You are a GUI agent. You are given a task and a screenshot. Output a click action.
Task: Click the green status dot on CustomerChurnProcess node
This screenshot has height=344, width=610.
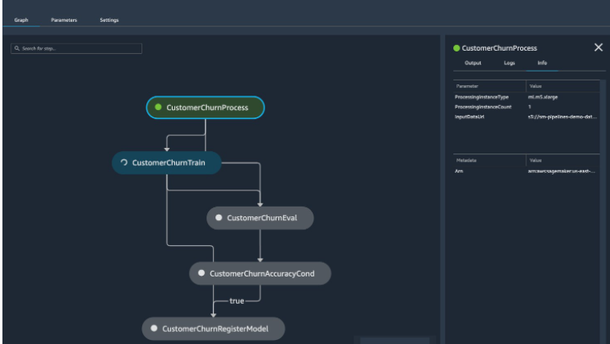(x=158, y=107)
